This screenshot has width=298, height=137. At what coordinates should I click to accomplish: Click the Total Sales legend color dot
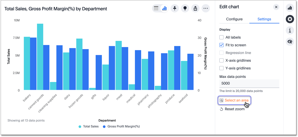click(80, 126)
